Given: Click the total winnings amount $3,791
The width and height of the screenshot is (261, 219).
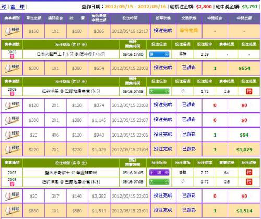Looking at the screenshot, I should click(x=250, y=7).
